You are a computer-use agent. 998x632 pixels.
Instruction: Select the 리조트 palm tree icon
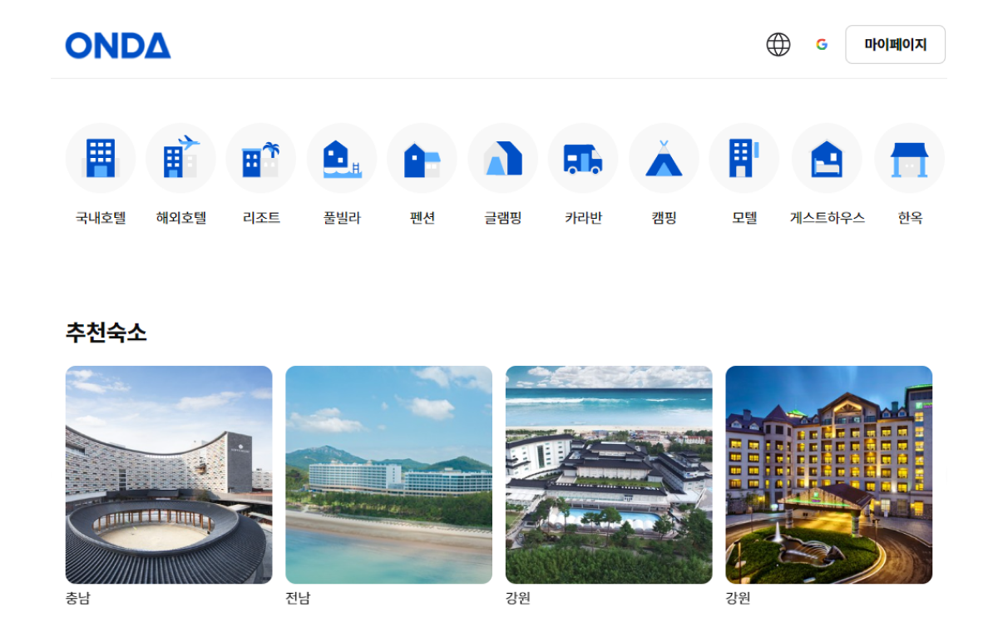pyautogui.click(x=261, y=158)
